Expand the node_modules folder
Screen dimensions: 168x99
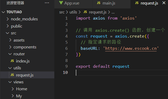pos(8,19)
